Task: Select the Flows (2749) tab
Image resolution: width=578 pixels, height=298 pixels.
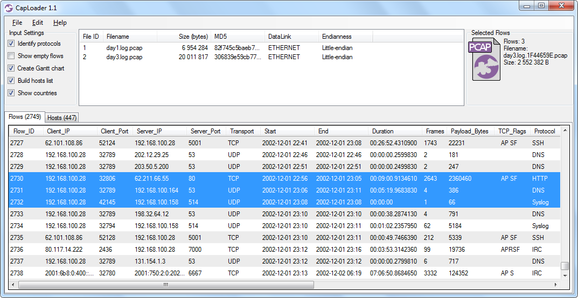Action: pos(25,117)
